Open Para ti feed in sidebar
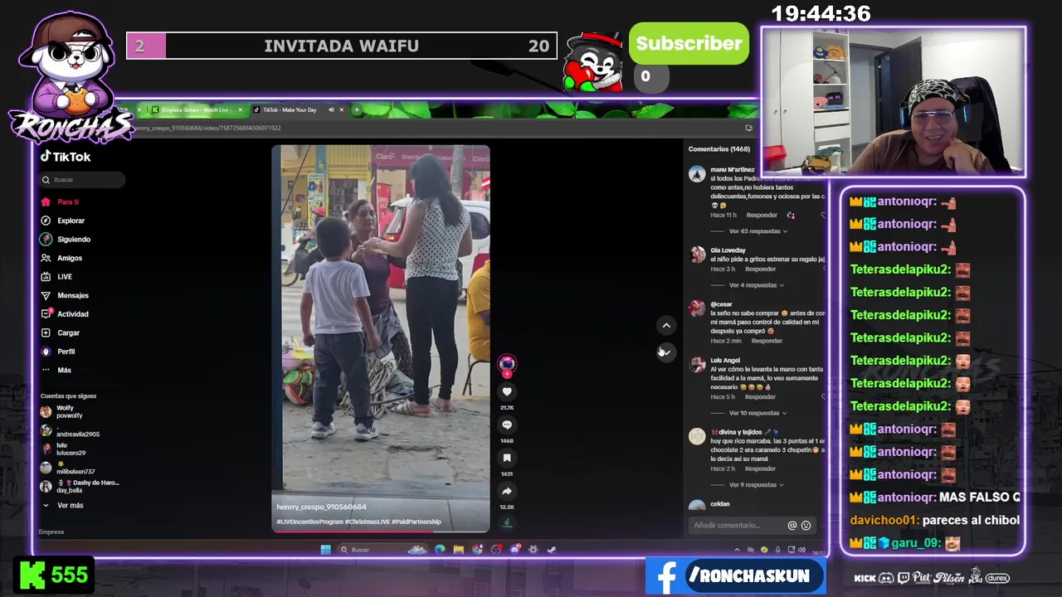 pyautogui.click(x=61, y=201)
